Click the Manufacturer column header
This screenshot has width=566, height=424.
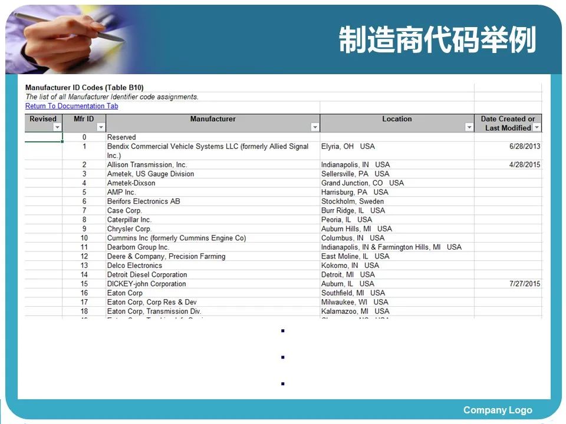[213, 123]
